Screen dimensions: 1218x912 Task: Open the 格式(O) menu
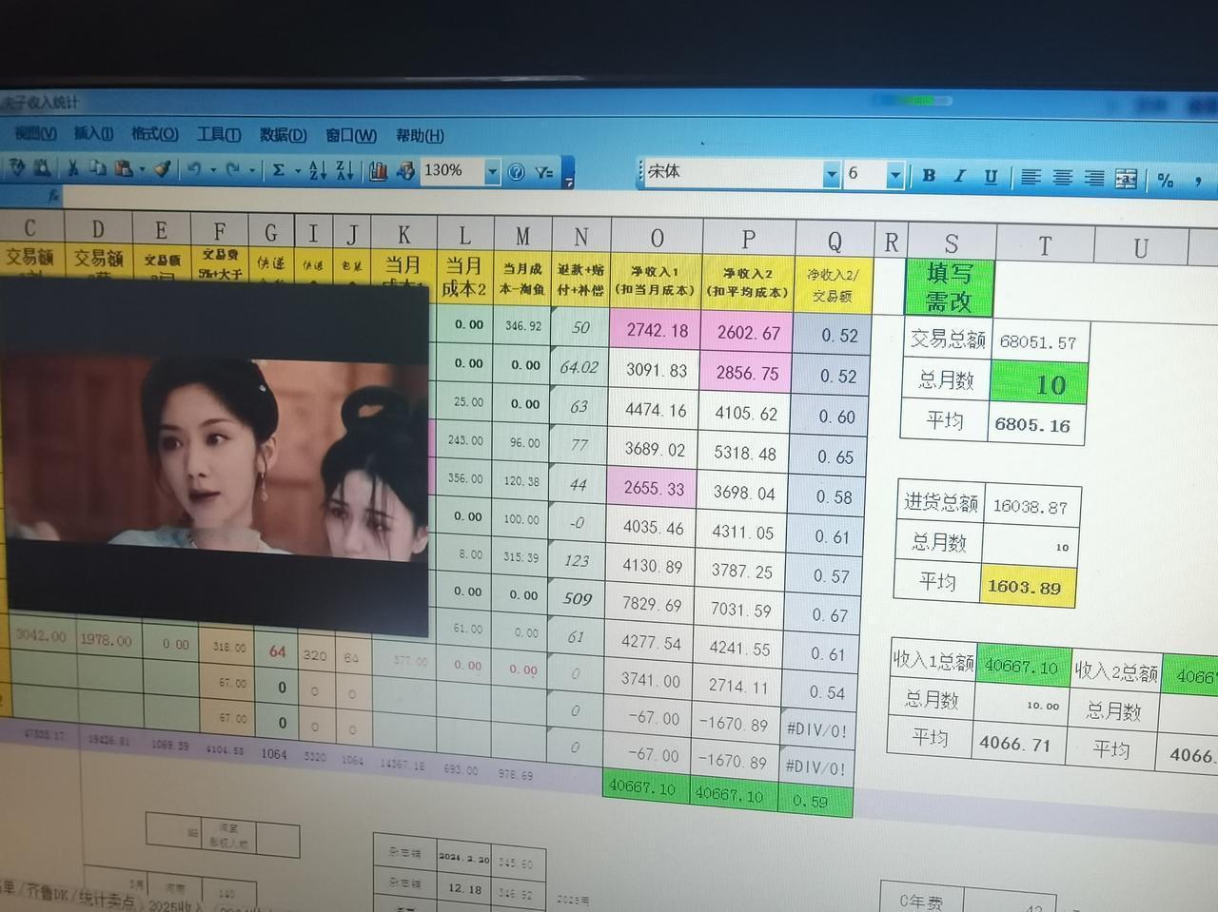(154, 134)
